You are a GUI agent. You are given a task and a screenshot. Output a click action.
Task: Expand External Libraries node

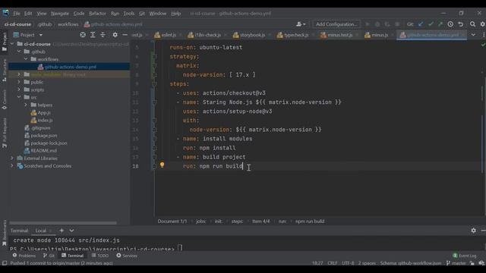(x=12, y=158)
